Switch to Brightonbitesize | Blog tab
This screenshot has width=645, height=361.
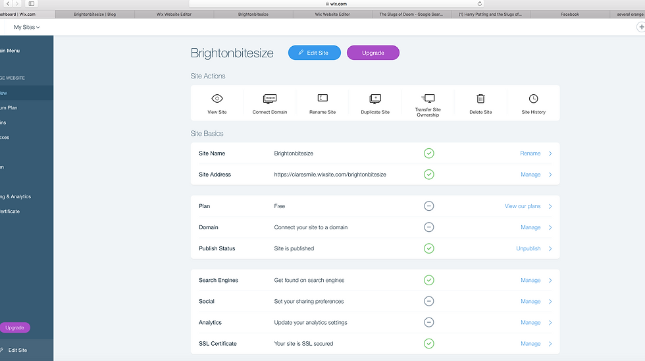[95, 14]
